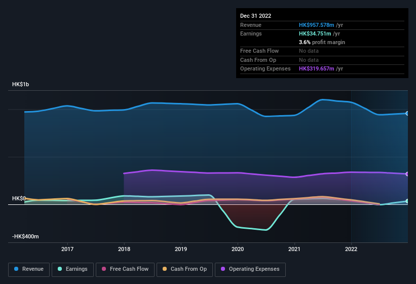
Task: Click the 2019 x-axis label
Action: [181, 249]
